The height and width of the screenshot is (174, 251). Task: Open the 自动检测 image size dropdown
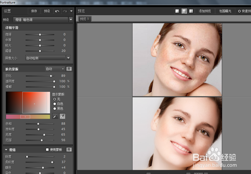pyautogui.click(x=68, y=58)
